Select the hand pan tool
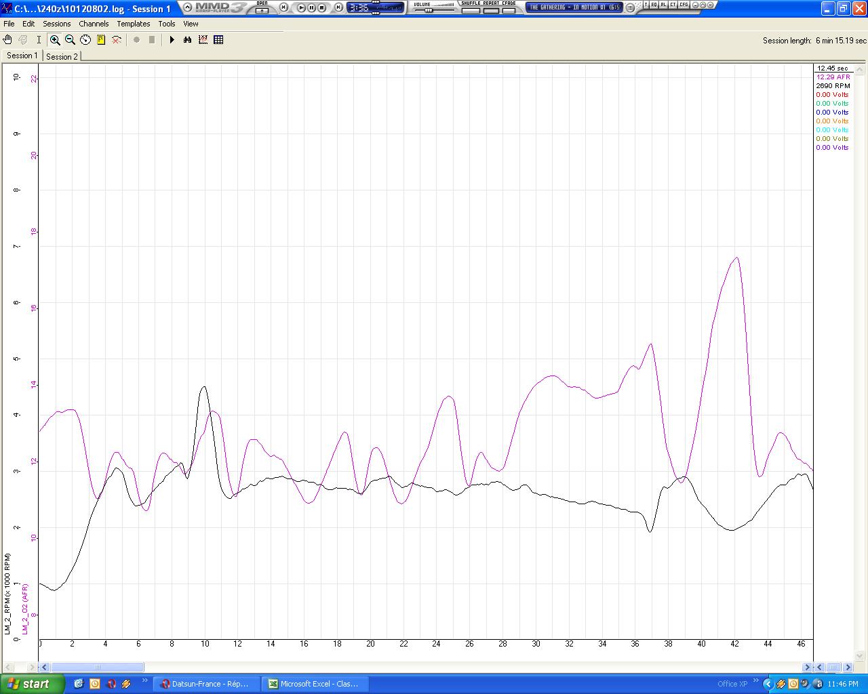The height and width of the screenshot is (694, 868). pos(7,40)
